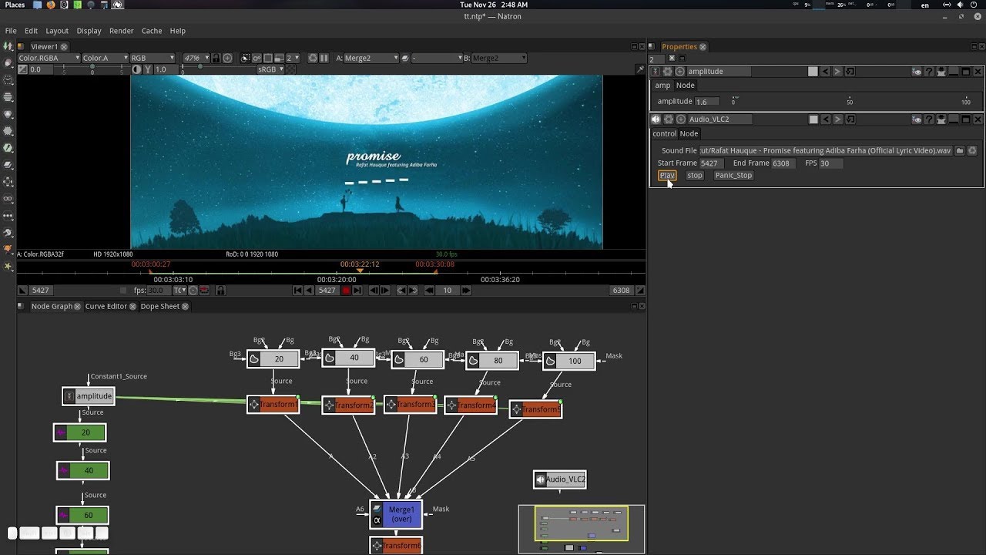Select the Transform3 node in the node graph
Image resolution: width=986 pixels, height=555 pixels.
pos(411,404)
